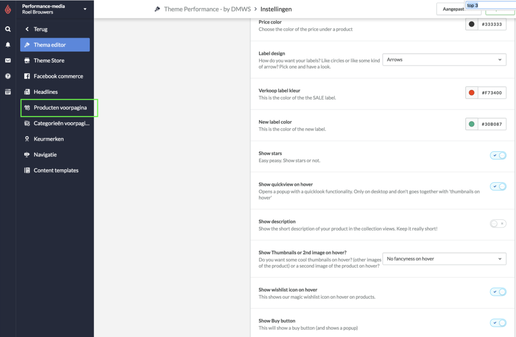Image resolution: width=516 pixels, height=337 pixels.
Task: Open messages envelope icon in sidebar
Action: click(x=8, y=60)
